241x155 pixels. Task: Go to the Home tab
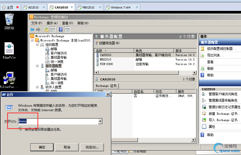10,7
